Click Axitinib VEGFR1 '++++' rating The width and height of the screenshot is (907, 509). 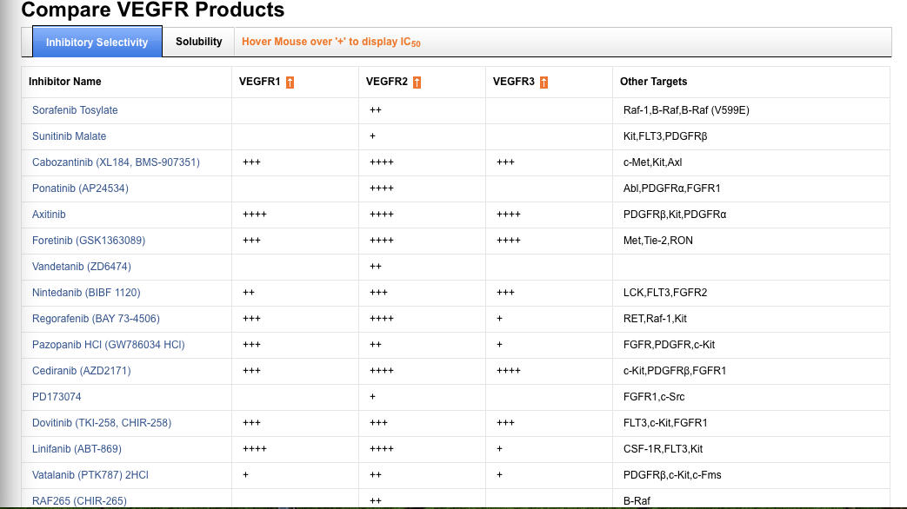coord(255,215)
